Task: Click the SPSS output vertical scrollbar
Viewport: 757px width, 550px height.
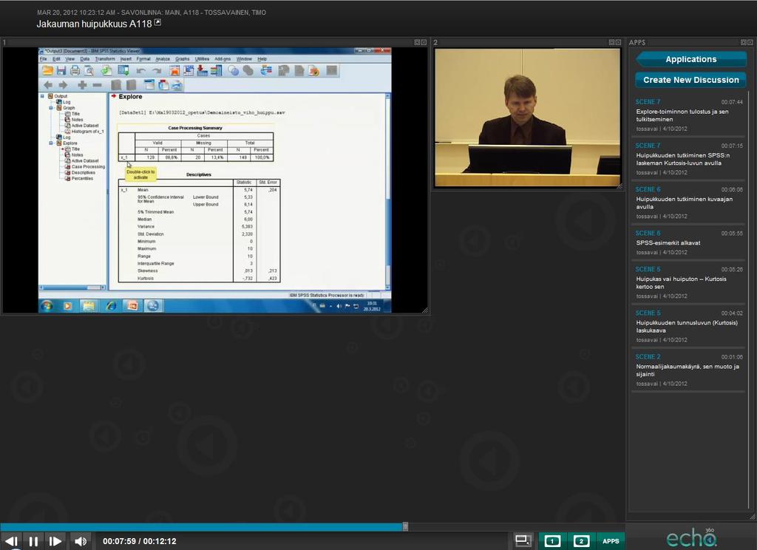Action: 387,191
